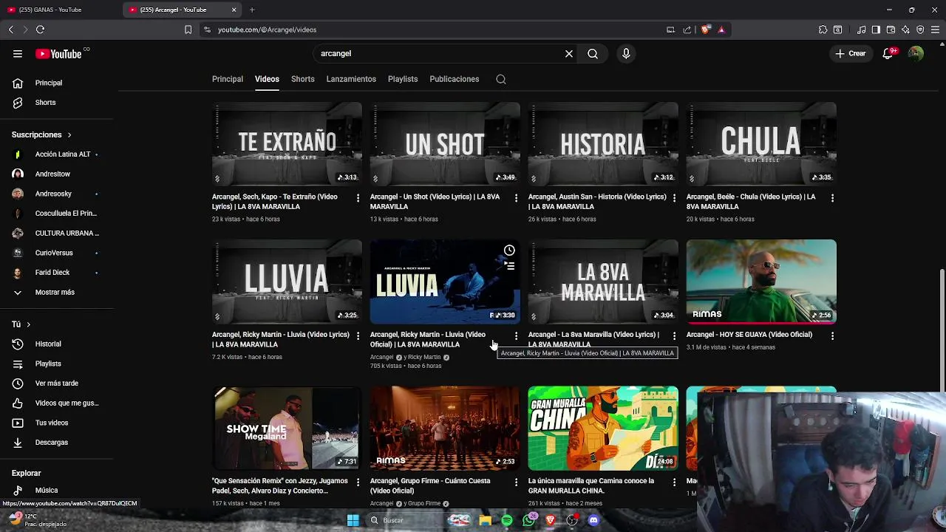
Task: Open Cuánto Cuesta Video Oficial title
Action: click(x=430, y=485)
